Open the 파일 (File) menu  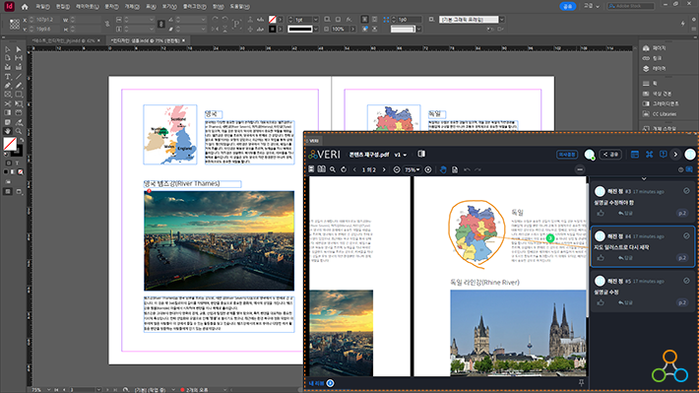point(42,7)
